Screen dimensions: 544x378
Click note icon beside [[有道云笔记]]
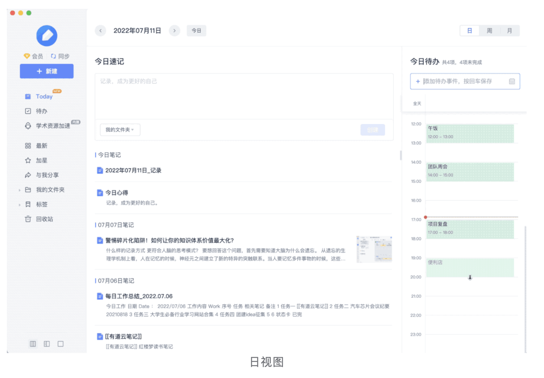(x=100, y=336)
